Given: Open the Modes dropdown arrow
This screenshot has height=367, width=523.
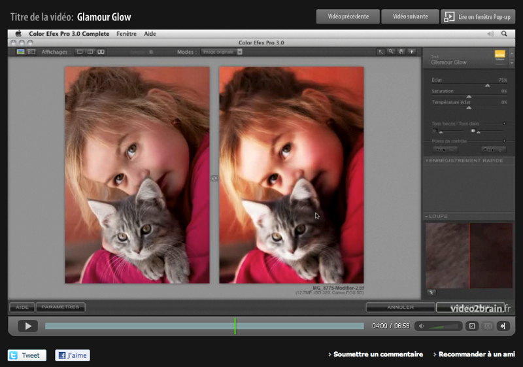Looking at the screenshot, I should click(240, 52).
